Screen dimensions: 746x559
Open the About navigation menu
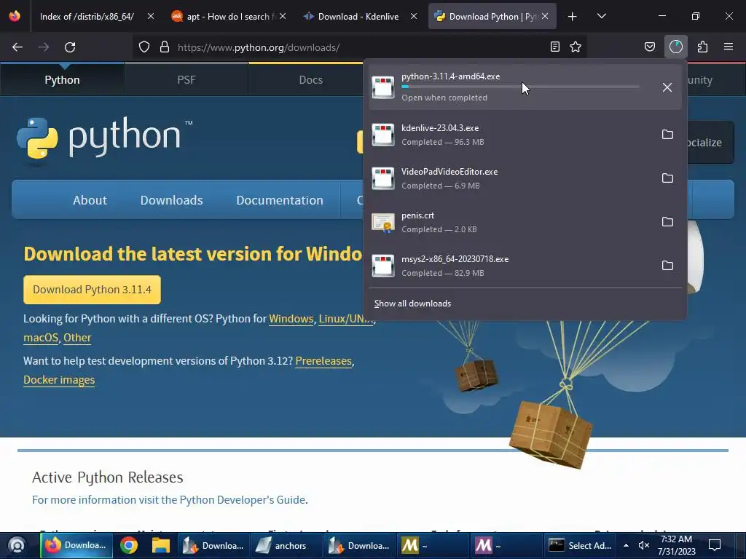coord(90,200)
